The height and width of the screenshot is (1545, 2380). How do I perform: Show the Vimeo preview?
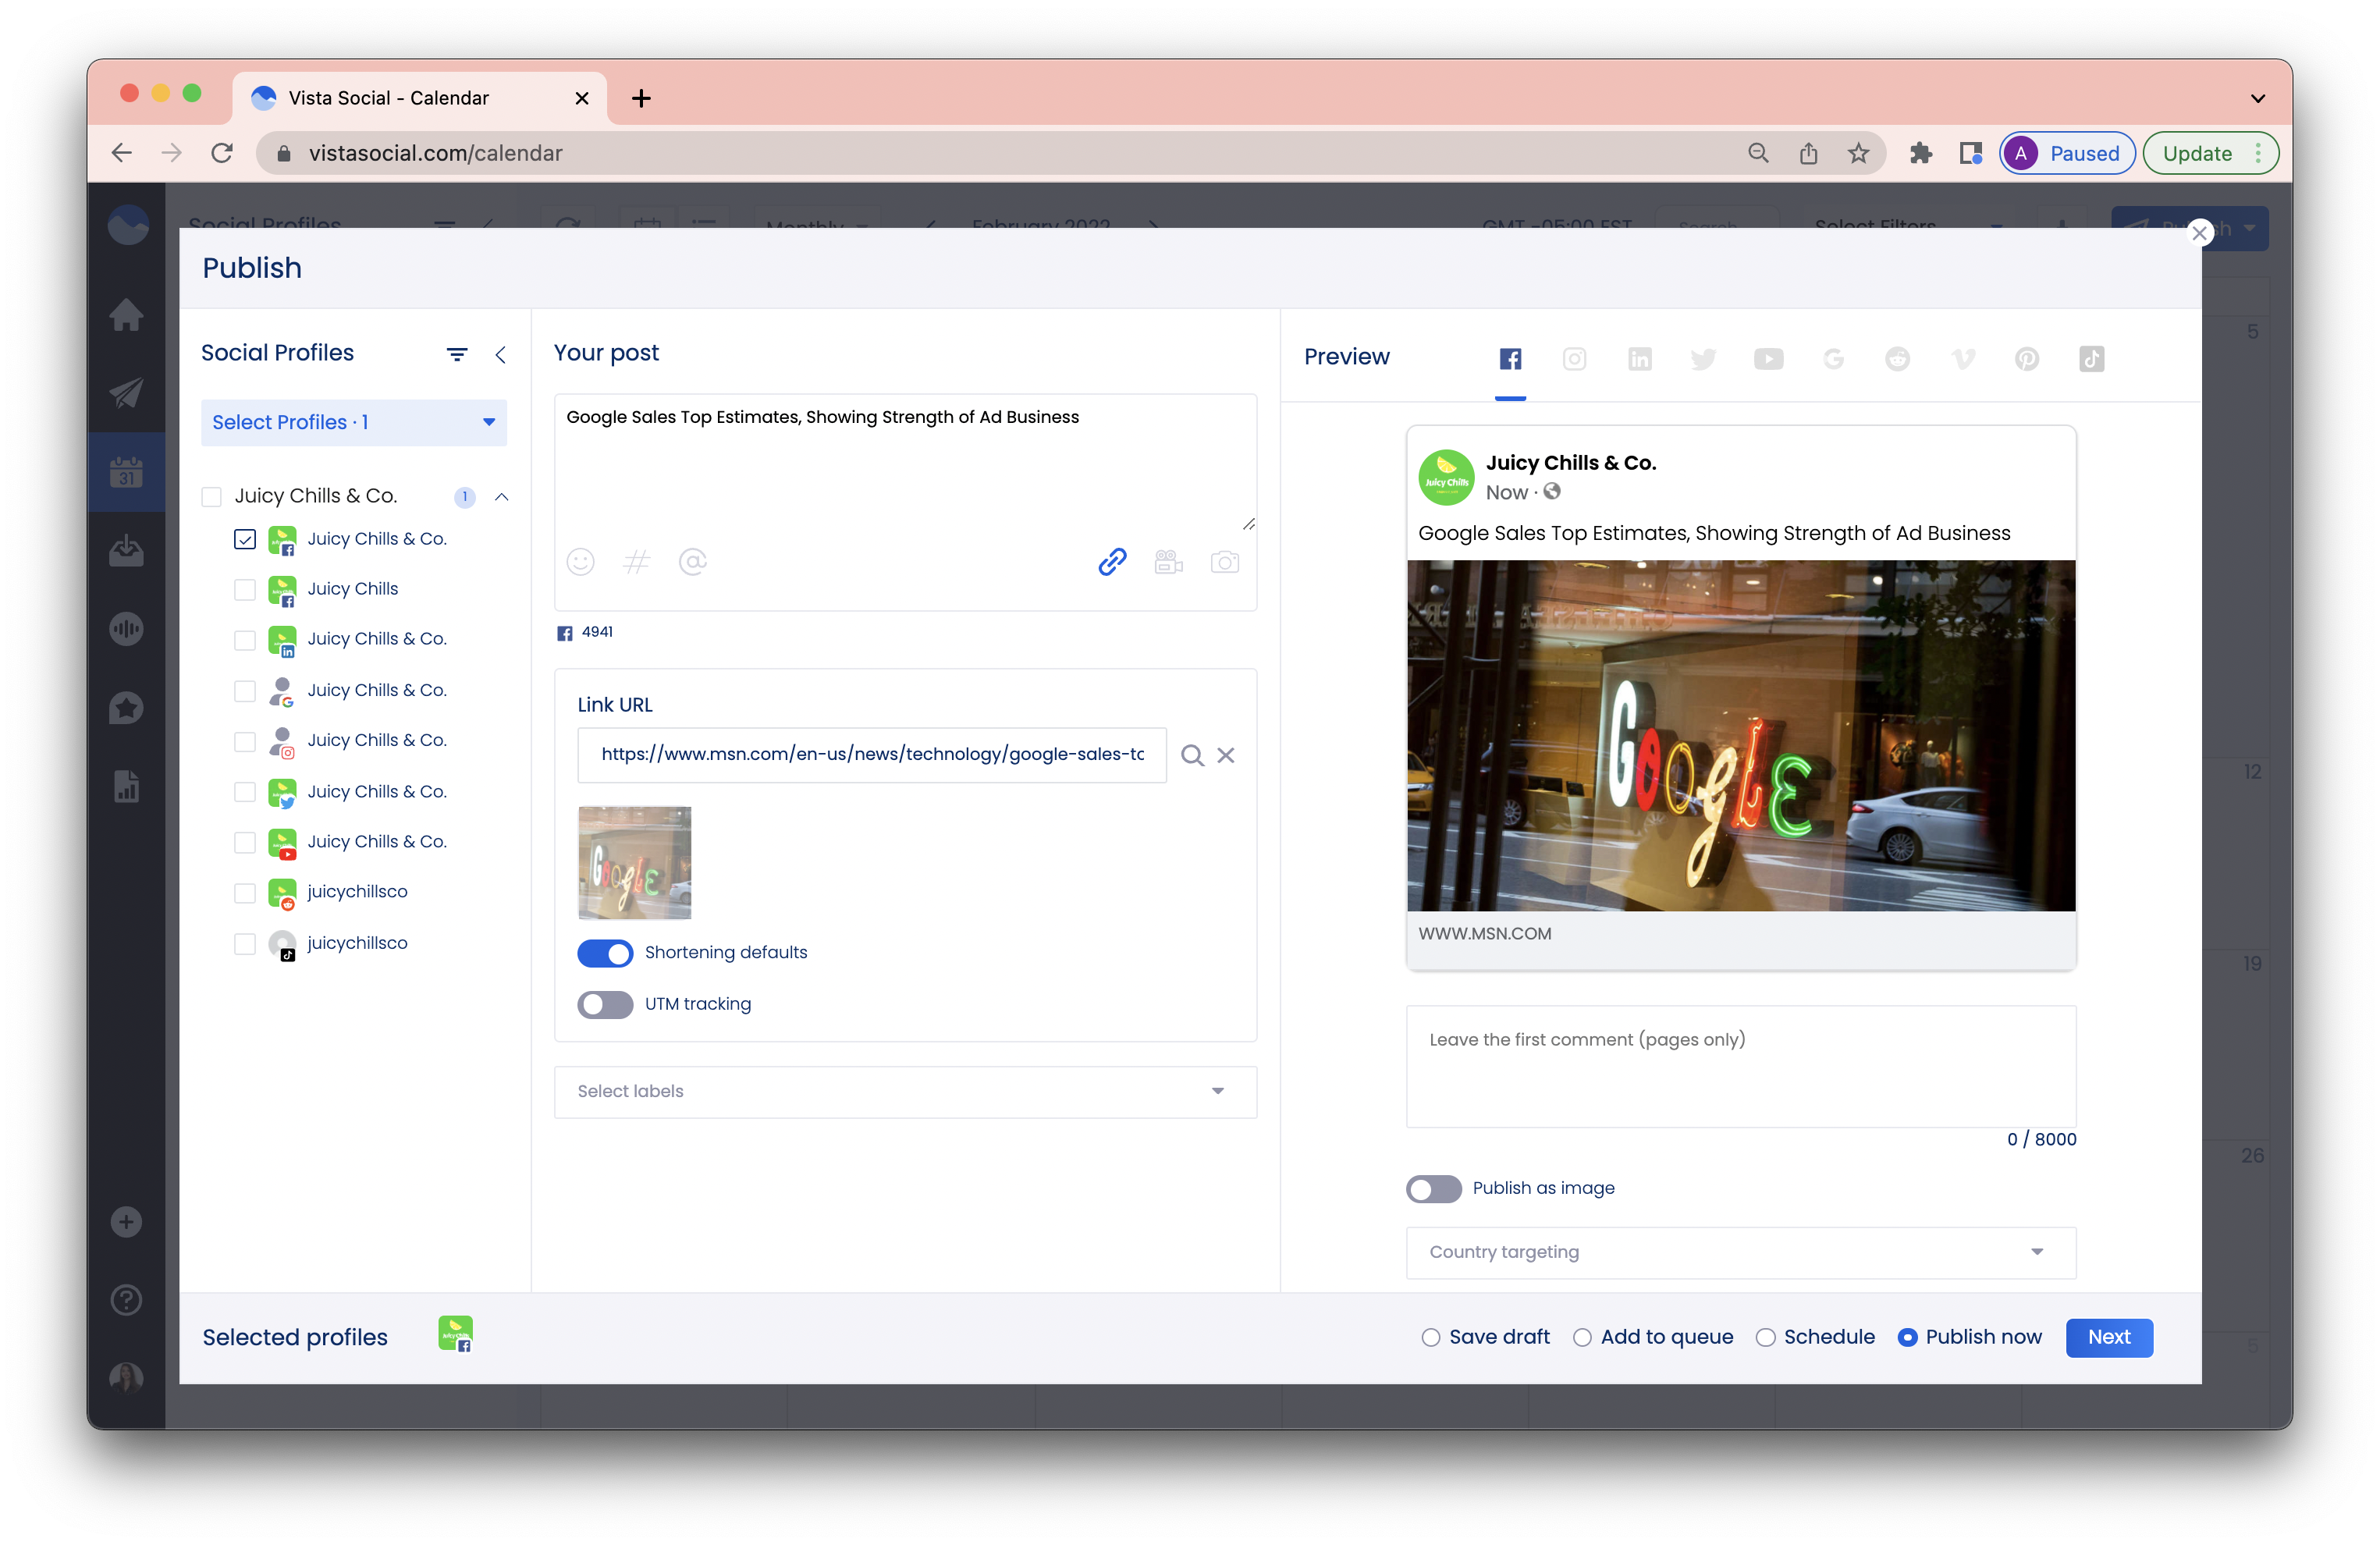(x=1962, y=358)
